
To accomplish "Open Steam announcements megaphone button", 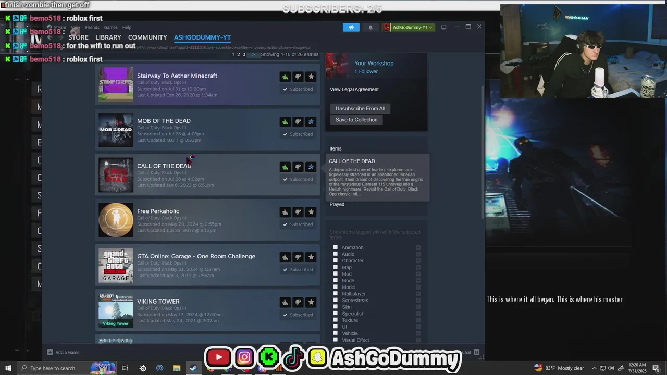I will [x=351, y=27].
